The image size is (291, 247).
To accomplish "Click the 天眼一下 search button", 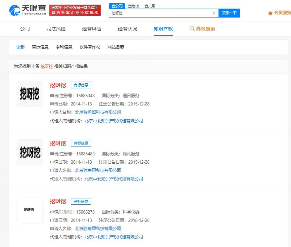I will click(229, 13).
